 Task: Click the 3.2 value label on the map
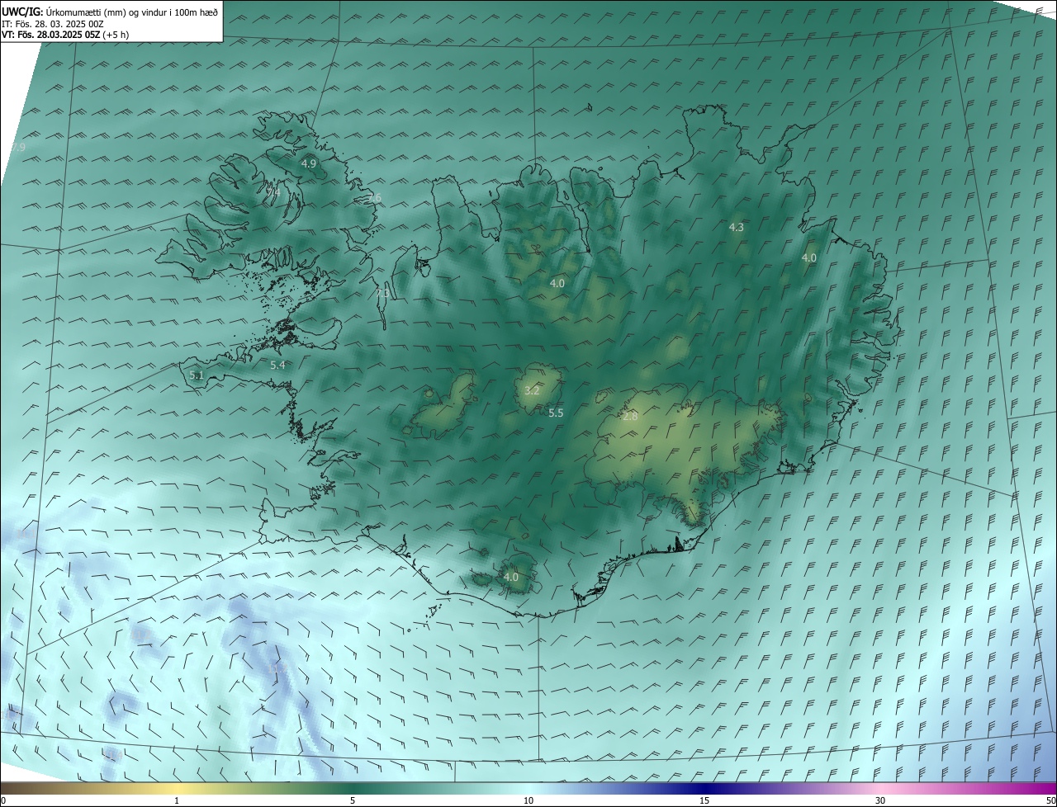532,390
